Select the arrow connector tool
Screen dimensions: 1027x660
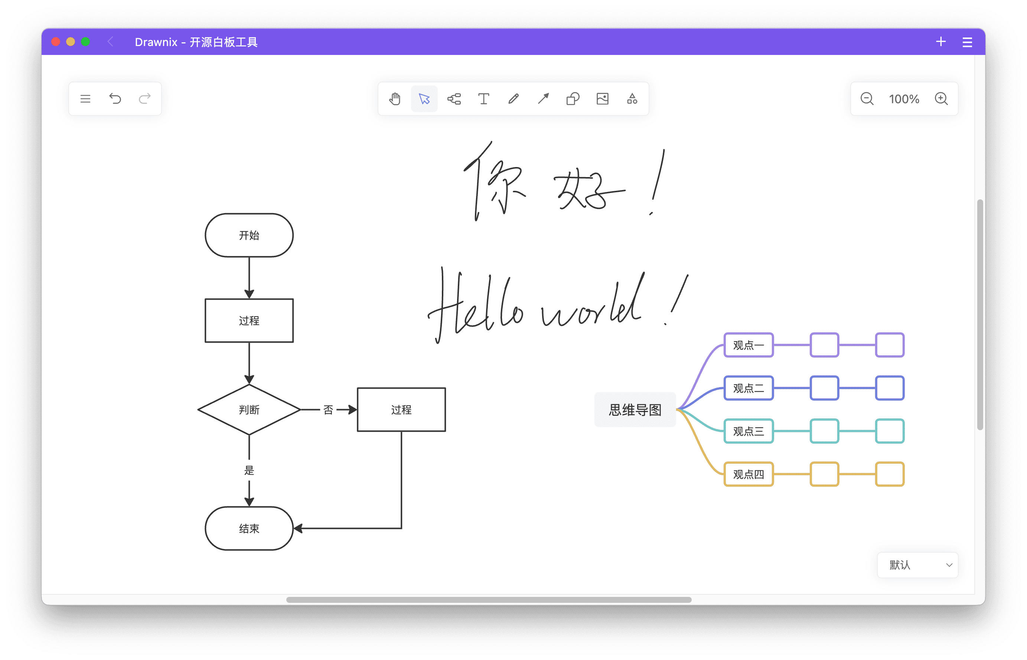coord(543,99)
